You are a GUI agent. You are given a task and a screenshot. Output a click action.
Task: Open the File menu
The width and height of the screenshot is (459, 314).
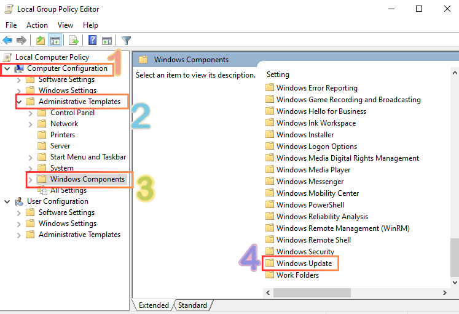[x=11, y=25]
